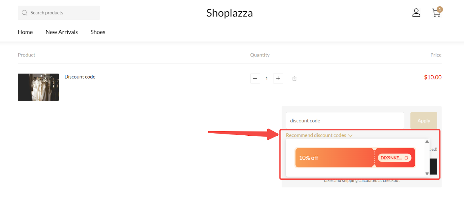
Task: Collapse Recommend discount codes chevron
Action: pos(350,136)
